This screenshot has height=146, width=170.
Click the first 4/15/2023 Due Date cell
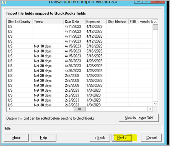point(75,46)
